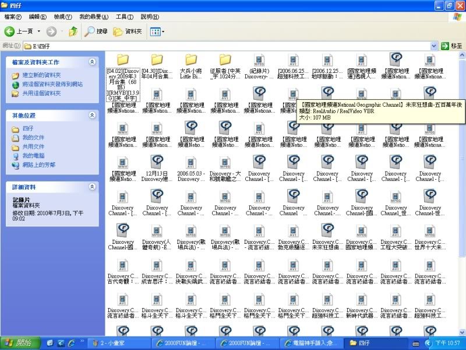
Task: Collapse the 詳細資料 panel
Action: coord(92,187)
